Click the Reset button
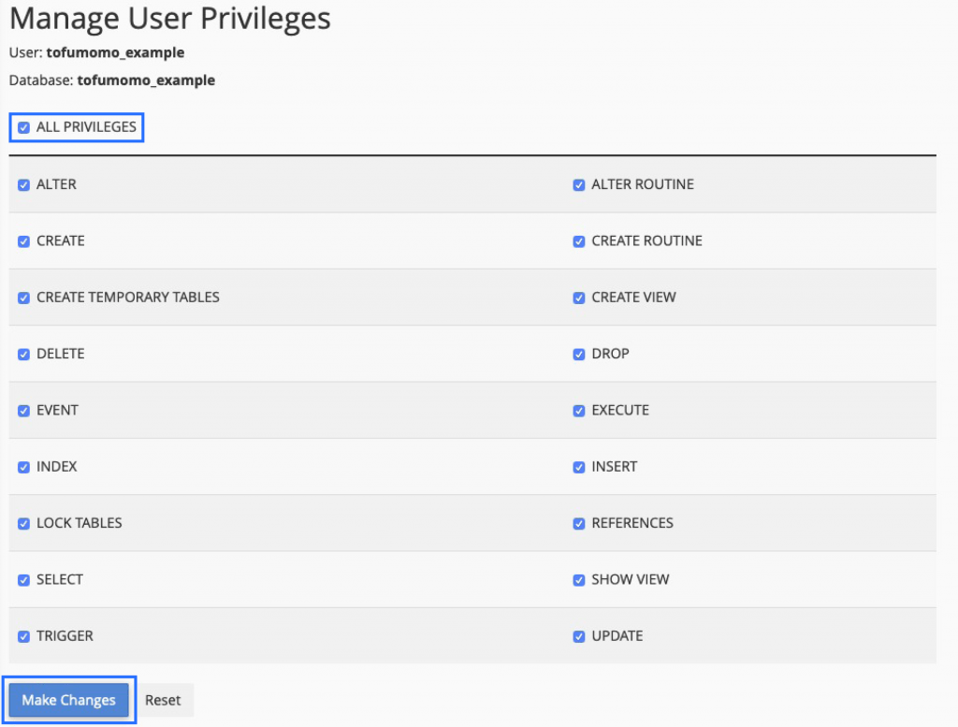The image size is (958, 727). [164, 699]
